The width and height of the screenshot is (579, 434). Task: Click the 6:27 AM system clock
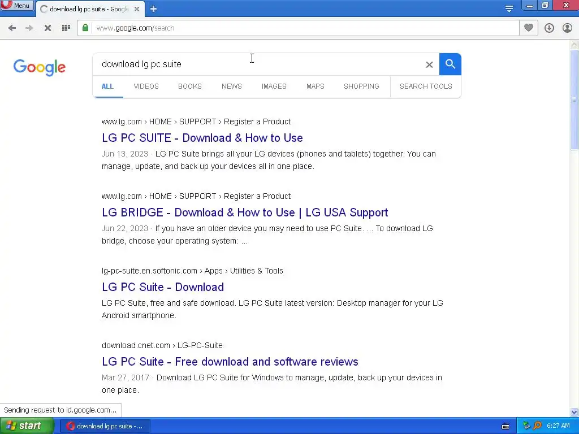(x=558, y=426)
